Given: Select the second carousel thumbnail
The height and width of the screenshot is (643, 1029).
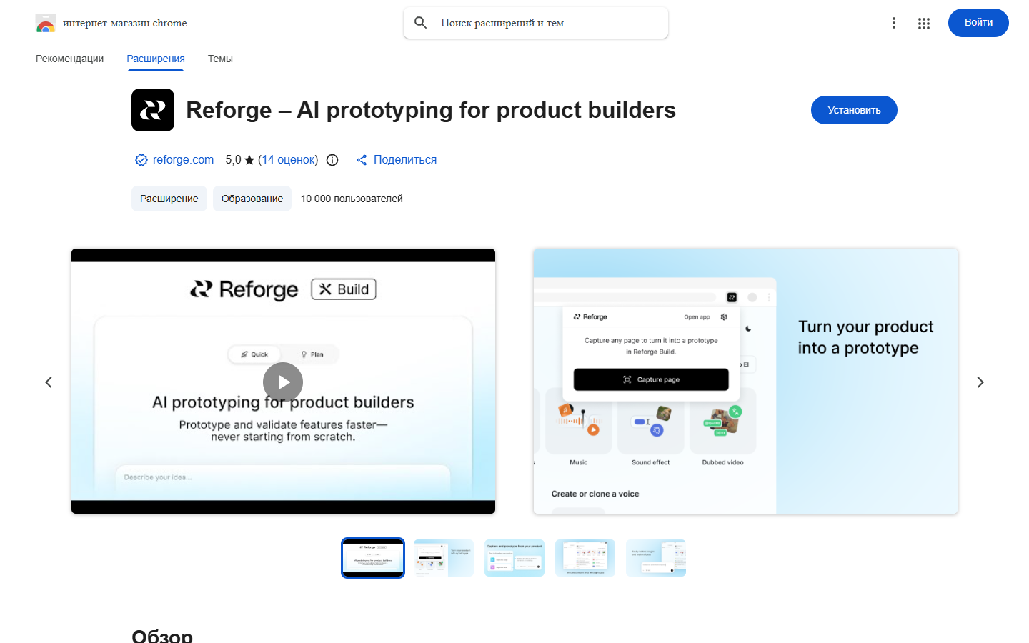Looking at the screenshot, I should (x=444, y=558).
